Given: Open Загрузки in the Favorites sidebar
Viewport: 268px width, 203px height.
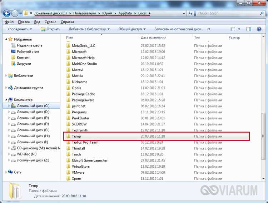Looking at the screenshot, I should (x=24, y=63).
